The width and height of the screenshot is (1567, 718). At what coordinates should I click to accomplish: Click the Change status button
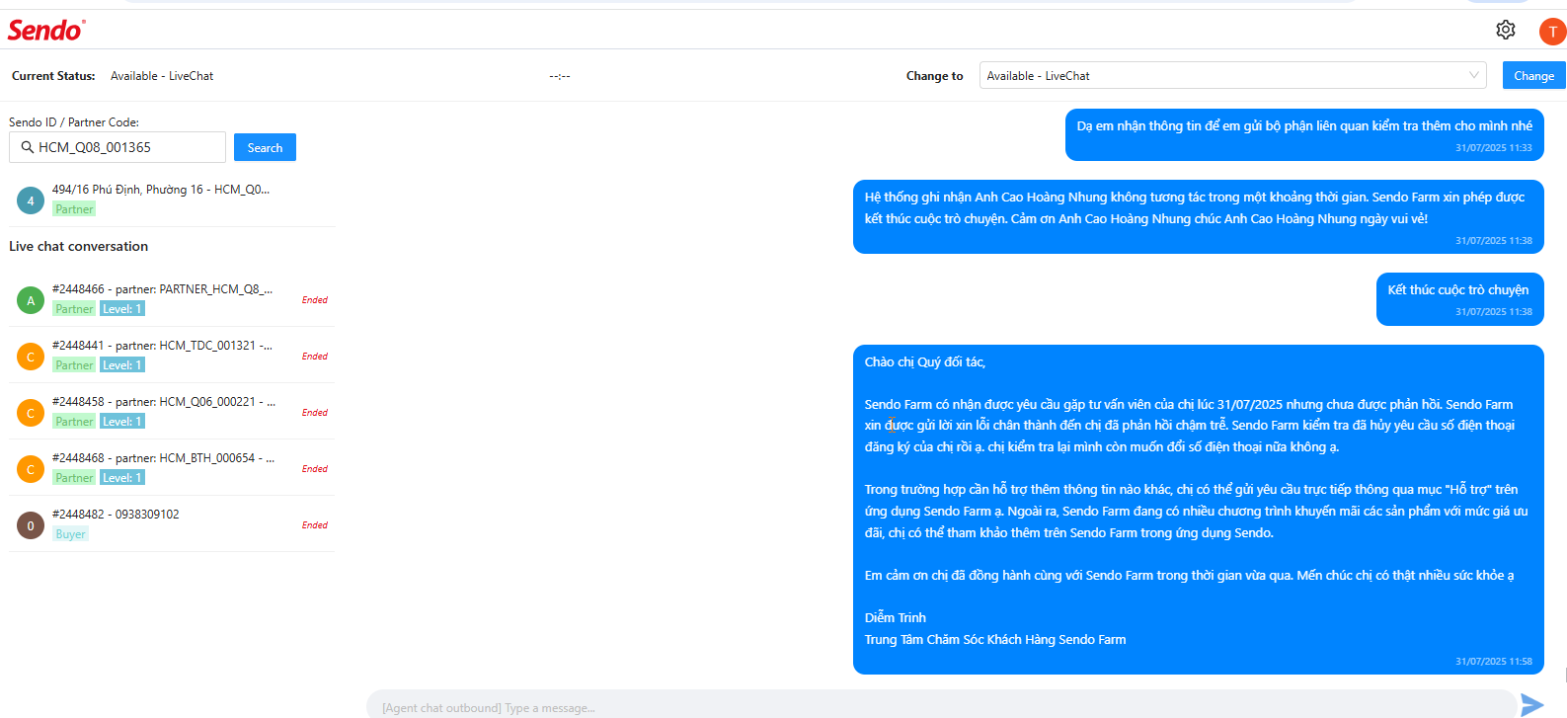click(1533, 75)
